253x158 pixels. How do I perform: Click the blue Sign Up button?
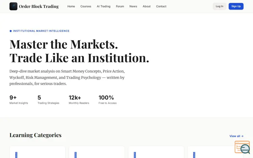point(236,6)
